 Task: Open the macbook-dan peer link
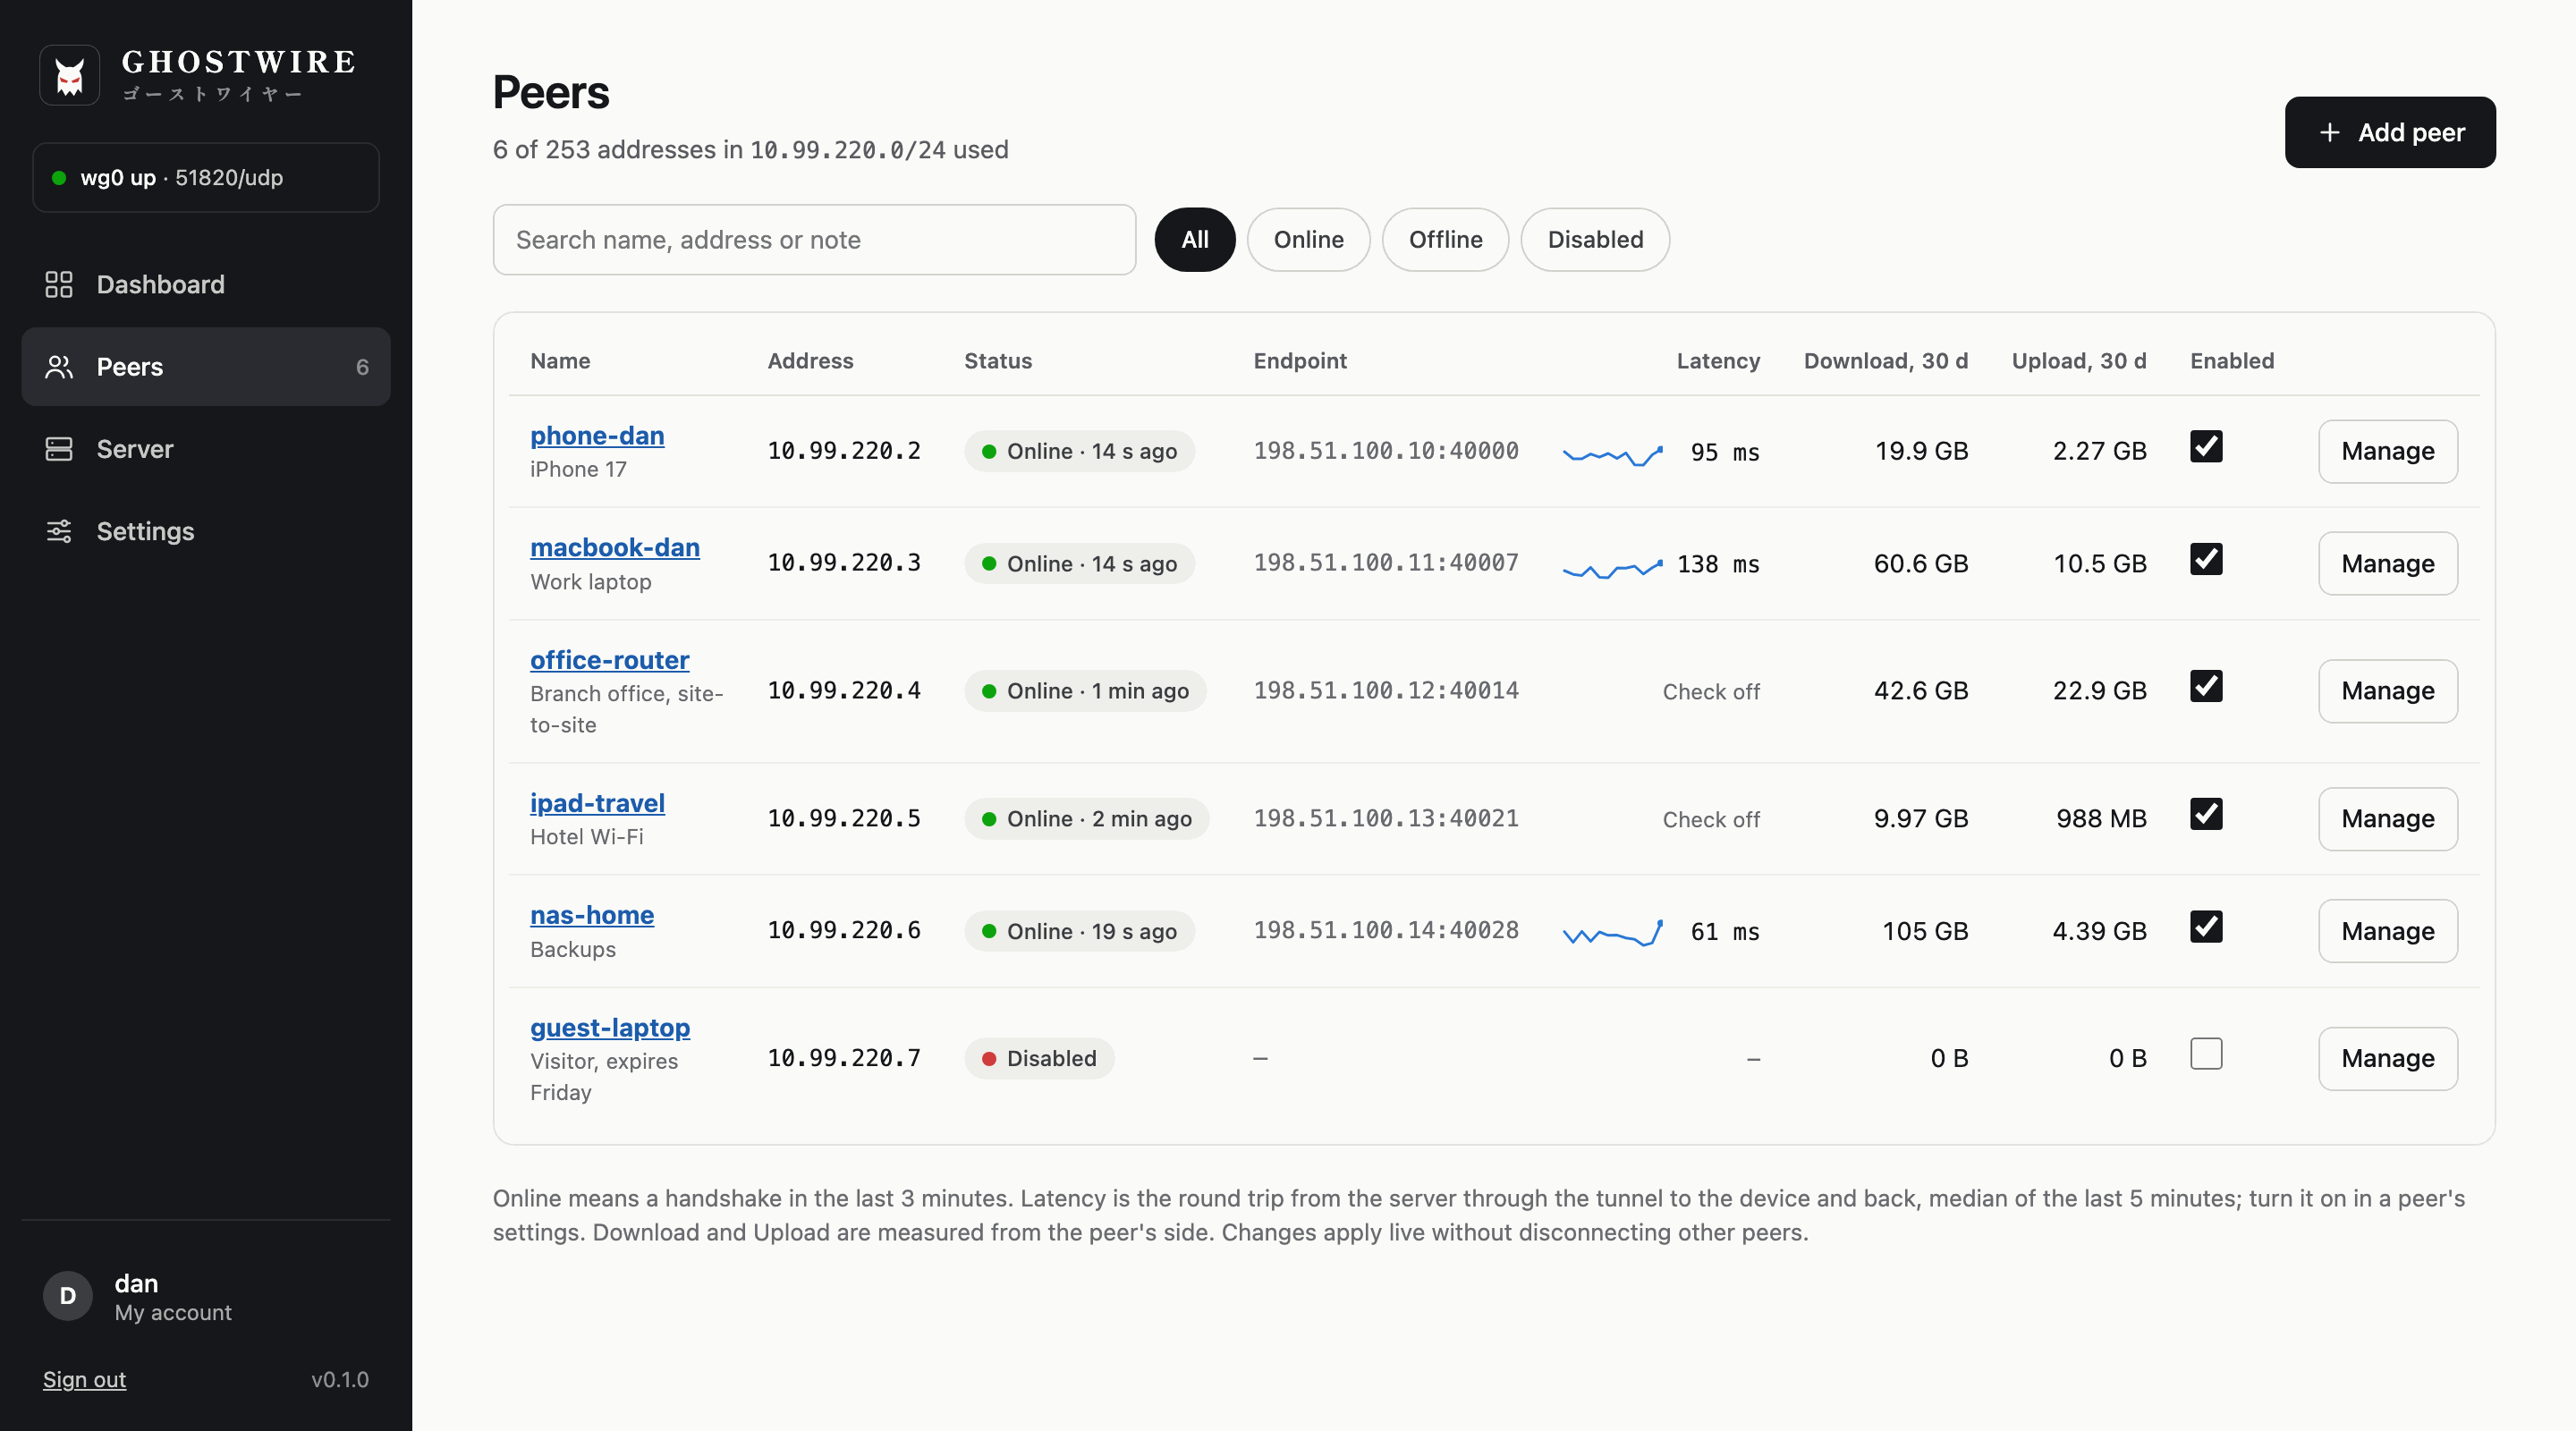pyautogui.click(x=615, y=548)
